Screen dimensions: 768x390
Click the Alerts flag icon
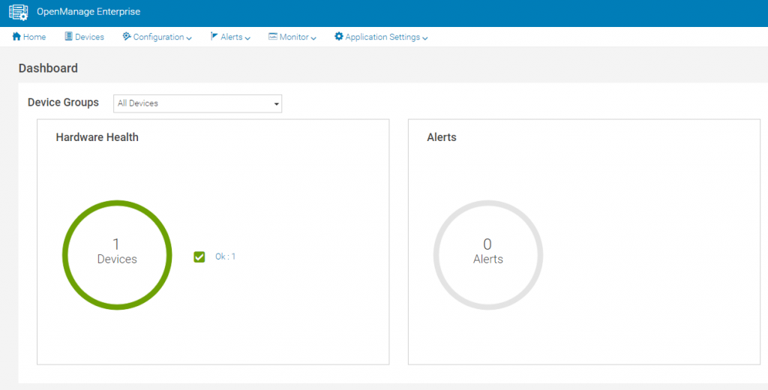[214, 36]
